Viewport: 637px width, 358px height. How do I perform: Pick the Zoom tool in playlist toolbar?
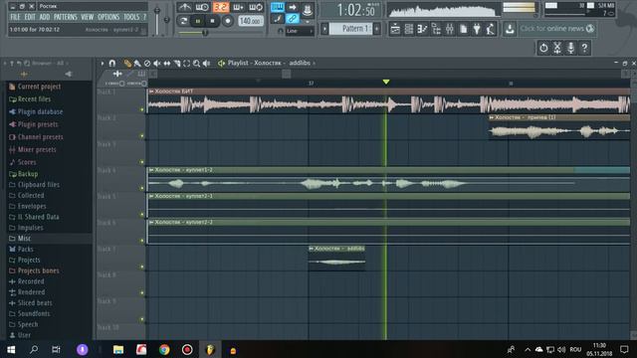coord(196,63)
